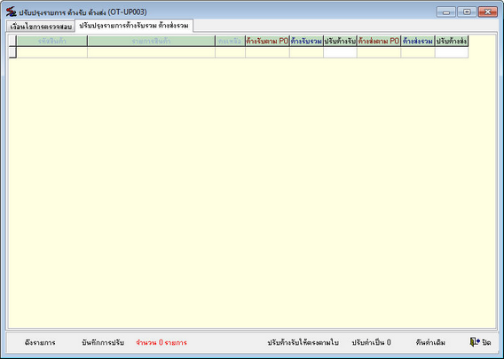This screenshot has width=504, height=359.
Task: Click the คืนค่าเดิม button
Action: [x=430, y=342]
